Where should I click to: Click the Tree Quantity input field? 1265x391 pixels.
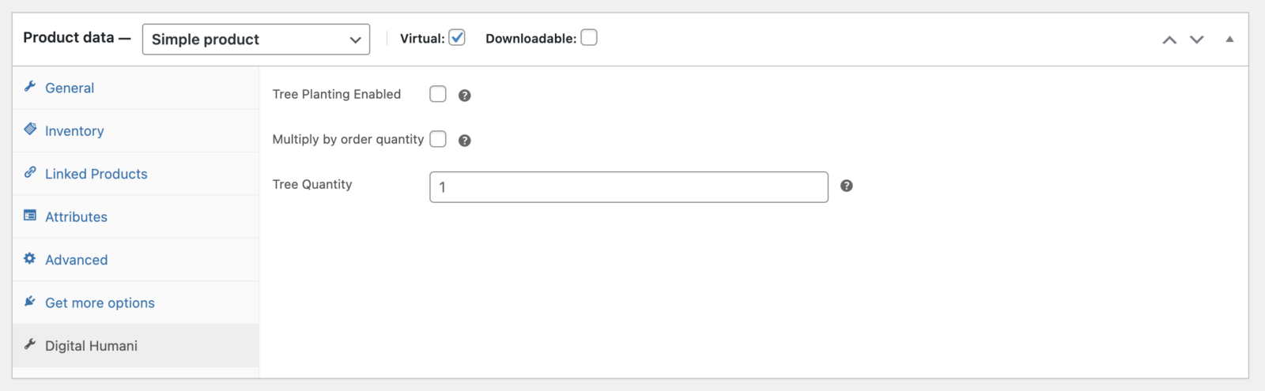(x=629, y=187)
